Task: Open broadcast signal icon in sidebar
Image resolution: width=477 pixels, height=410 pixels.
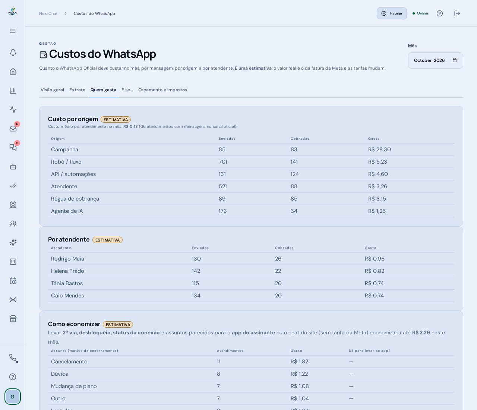Action: click(x=13, y=300)
